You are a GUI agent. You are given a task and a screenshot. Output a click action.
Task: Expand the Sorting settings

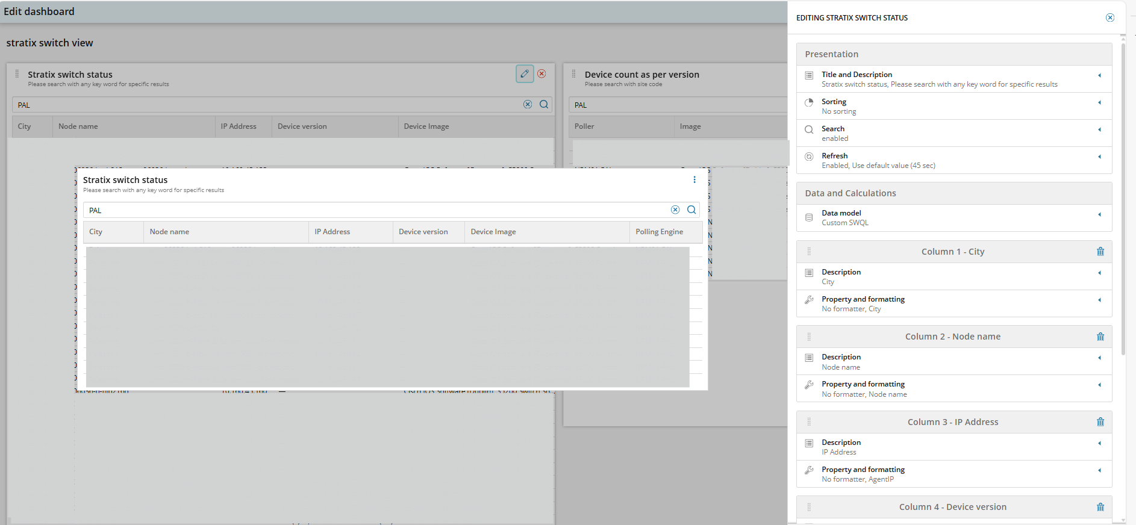pos(1099,102)
